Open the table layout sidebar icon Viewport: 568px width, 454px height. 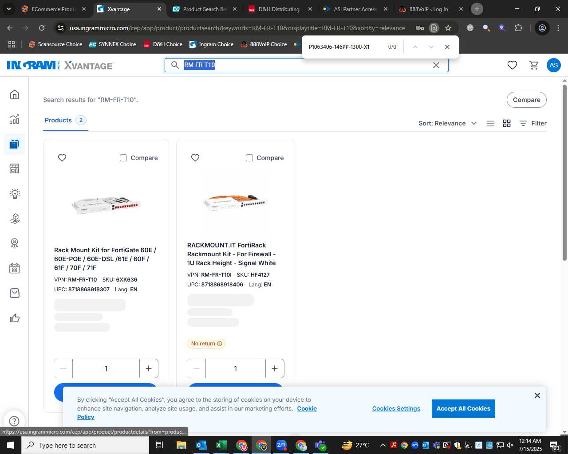pyautogui.click(x=15, y=168)
